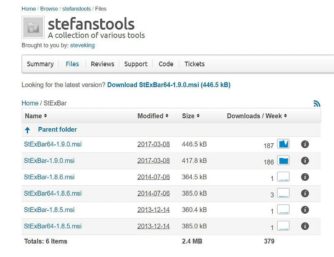Viewport: 334px width, 257px height.
Task: View download chart for StExBar-1.9.0.msi
Action: [x=283, y=161]
